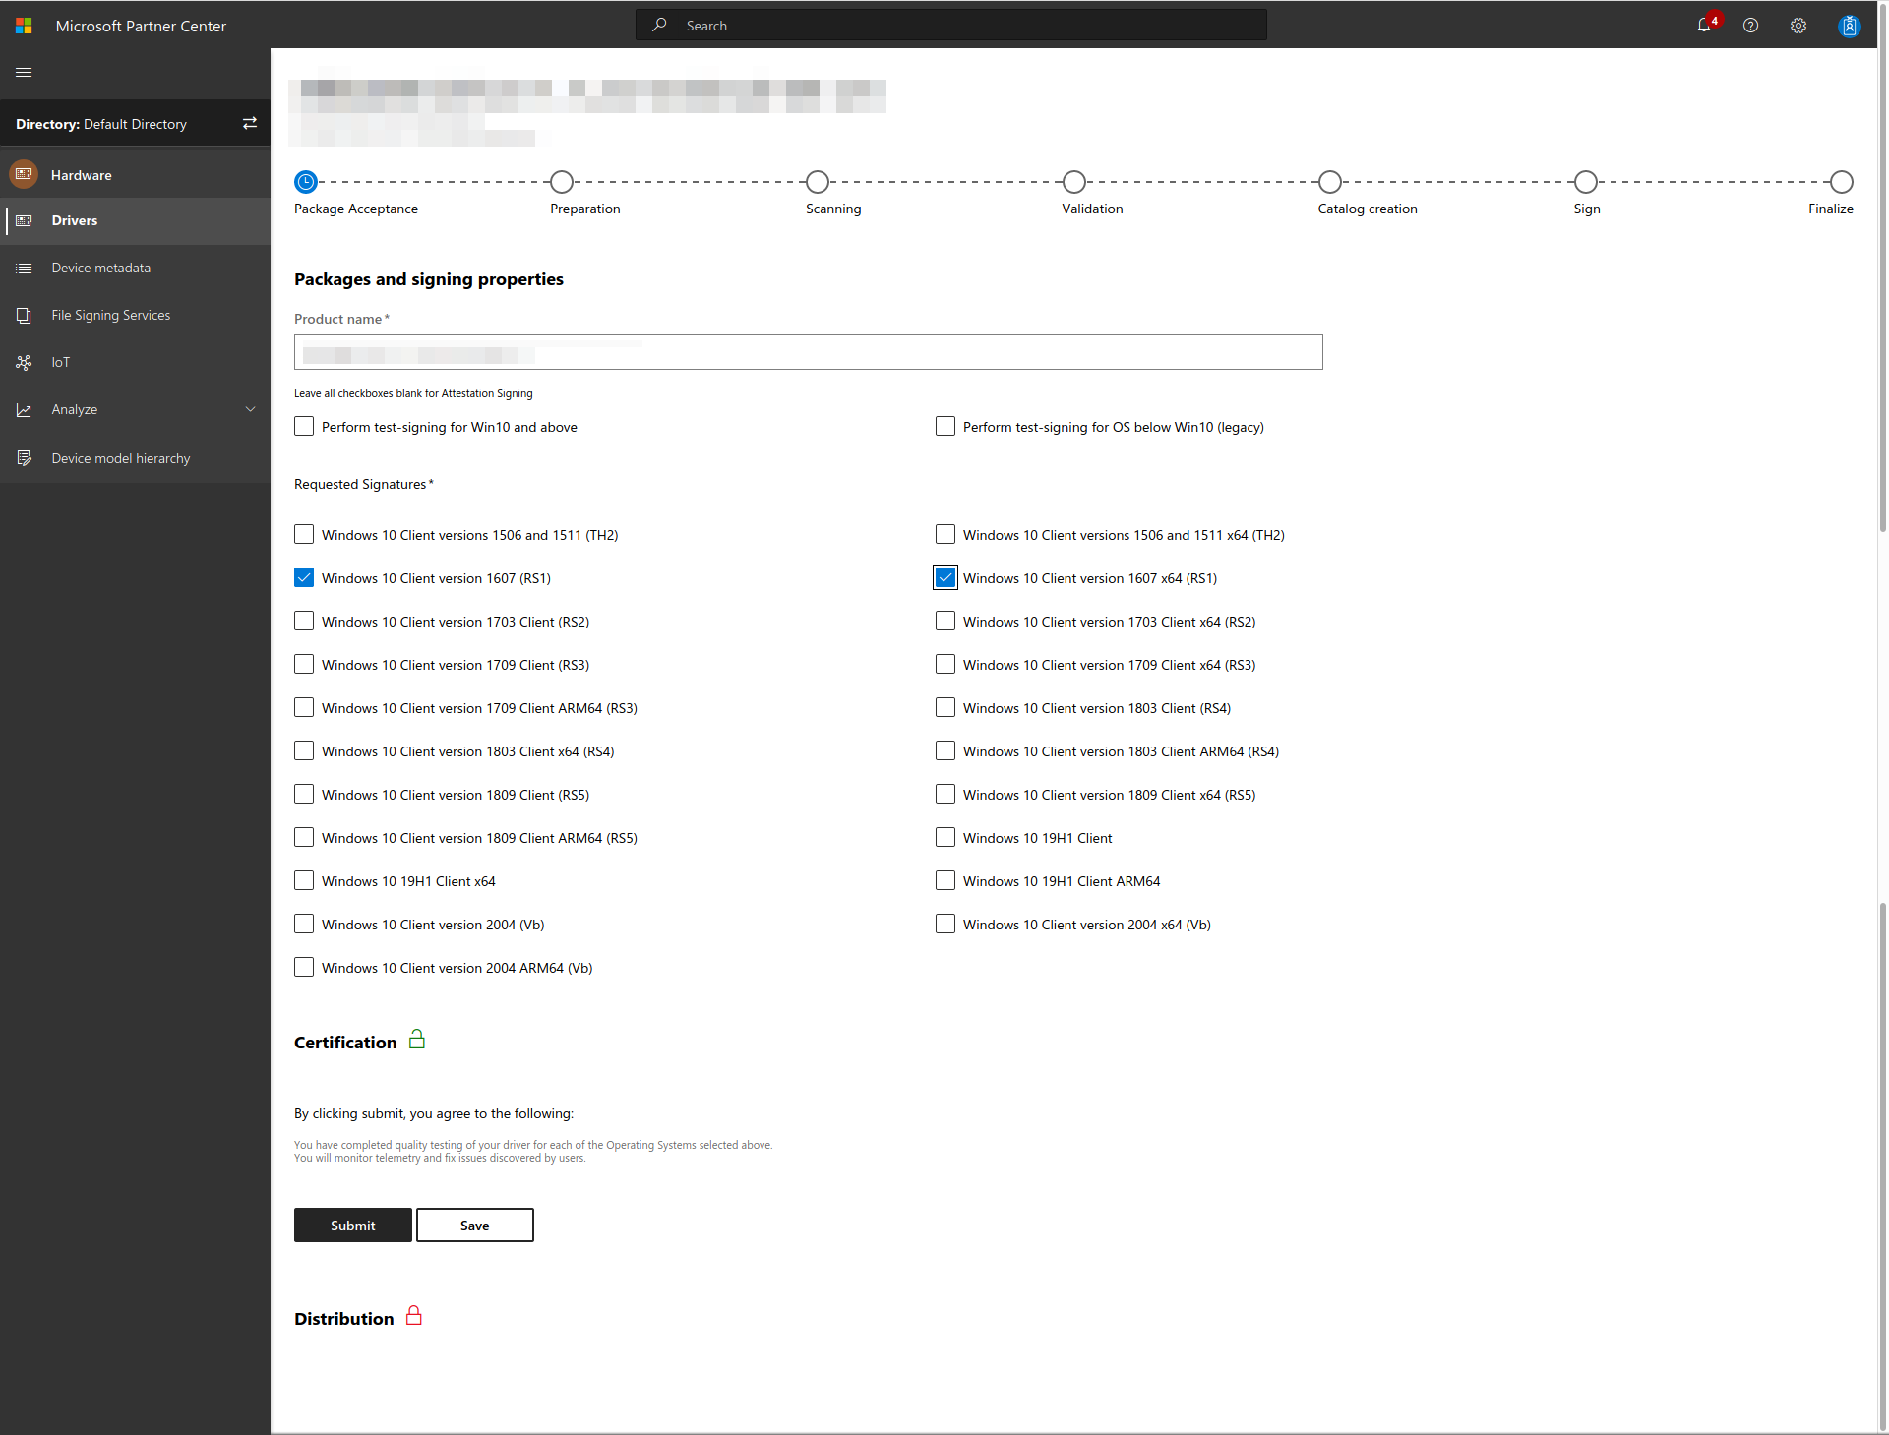Click the green Certification lock icon

[x=417, y=1040]
